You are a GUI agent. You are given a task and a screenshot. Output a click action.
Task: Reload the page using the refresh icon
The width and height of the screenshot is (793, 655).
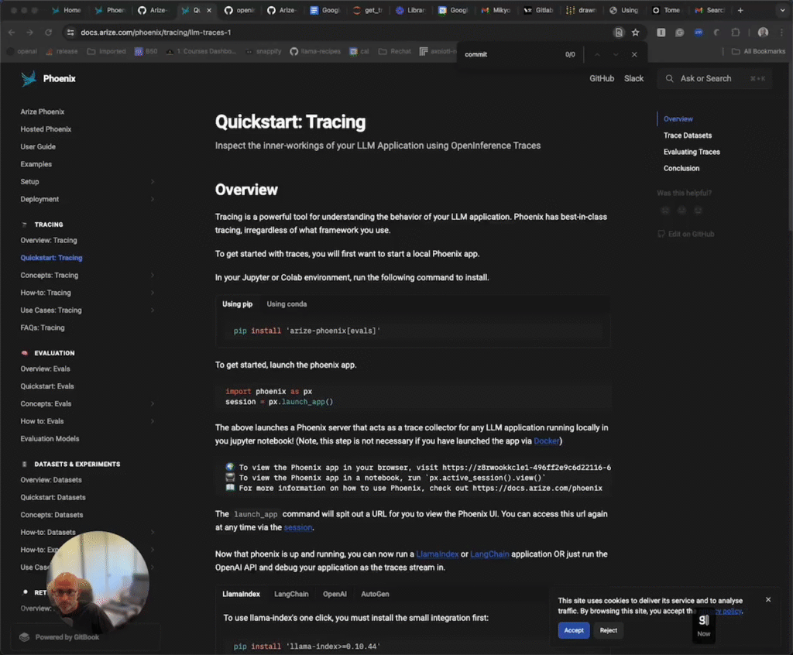pyautogui.click(x=48, y=33)
